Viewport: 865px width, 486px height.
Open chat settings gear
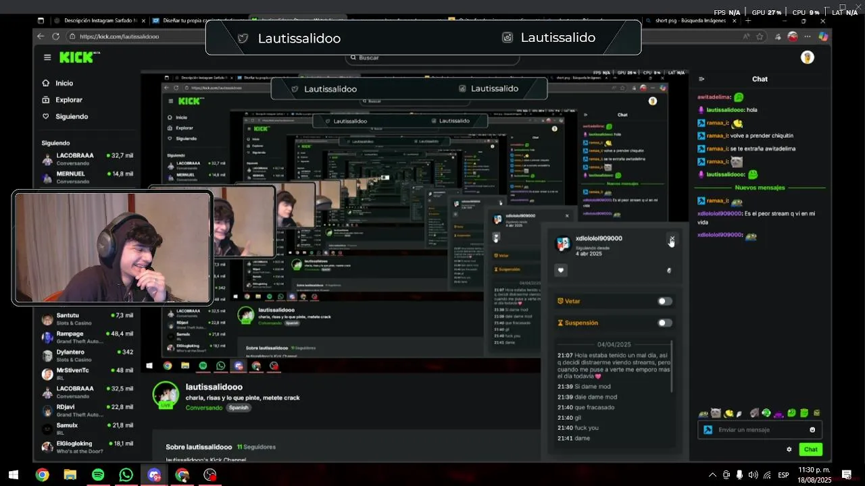pos(789,449)
